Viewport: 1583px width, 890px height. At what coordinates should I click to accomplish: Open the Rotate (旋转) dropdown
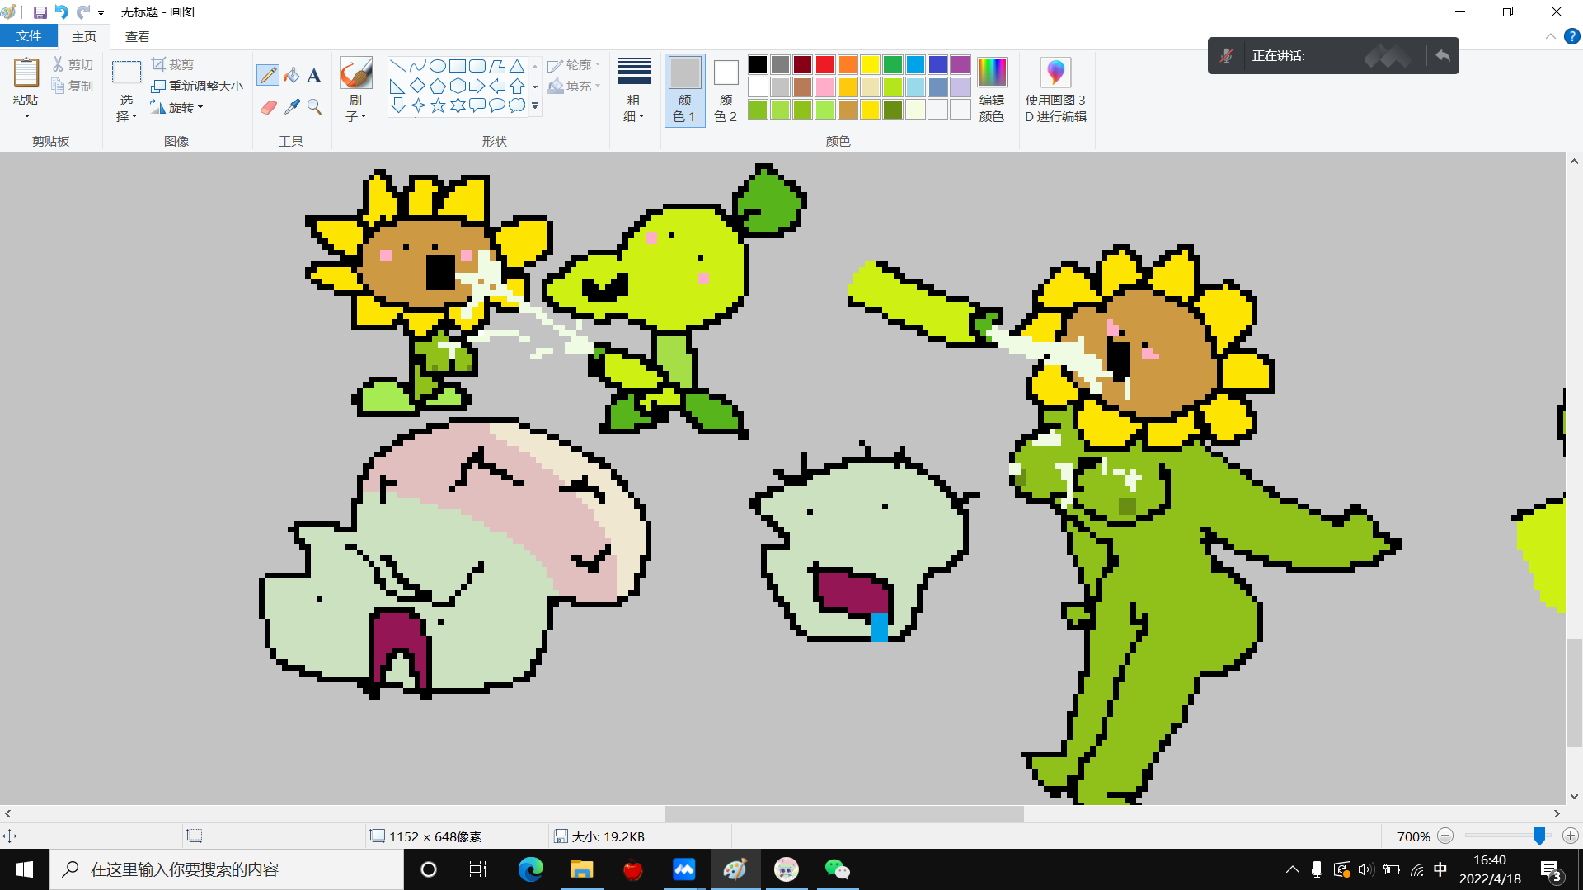point(177,107)
